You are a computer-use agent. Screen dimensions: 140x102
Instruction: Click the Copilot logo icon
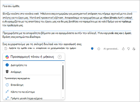click(7, 57)
